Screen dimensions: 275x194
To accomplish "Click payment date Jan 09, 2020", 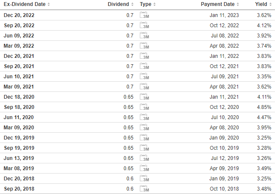I will pos(224,138).
